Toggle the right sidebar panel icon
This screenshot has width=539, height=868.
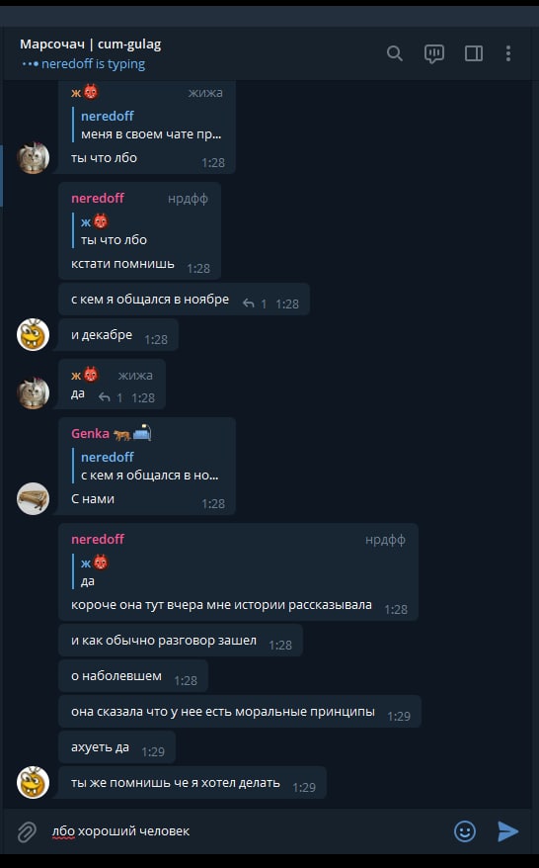474,53
